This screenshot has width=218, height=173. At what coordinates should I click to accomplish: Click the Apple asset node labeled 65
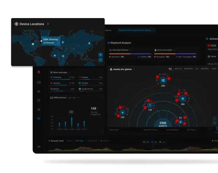pos(180,122)
